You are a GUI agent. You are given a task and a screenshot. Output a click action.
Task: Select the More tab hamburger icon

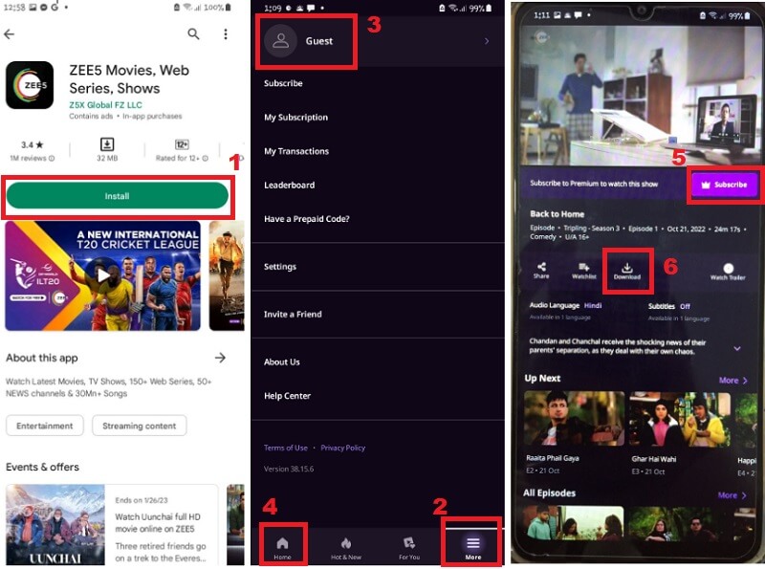472,543
